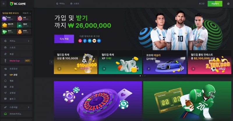Click the purple 즉시 가입 button

64,39
